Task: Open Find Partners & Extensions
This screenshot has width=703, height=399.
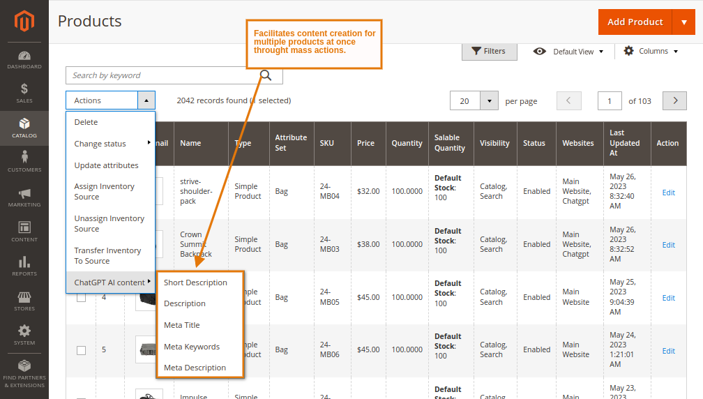Action: click(x=24, y=374)
